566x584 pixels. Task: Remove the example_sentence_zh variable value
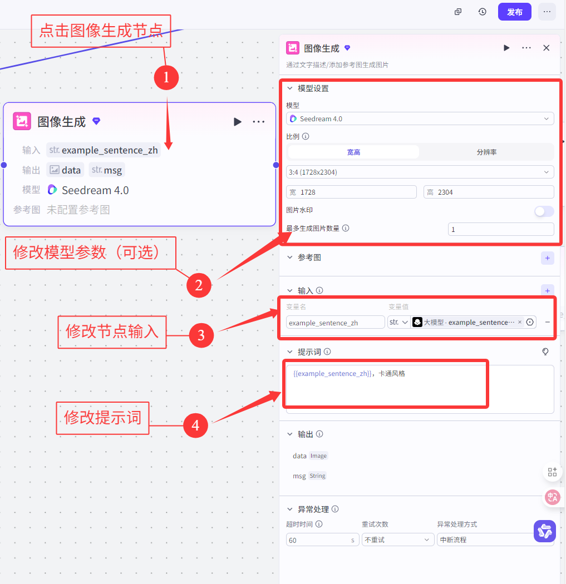click(519, 321)
